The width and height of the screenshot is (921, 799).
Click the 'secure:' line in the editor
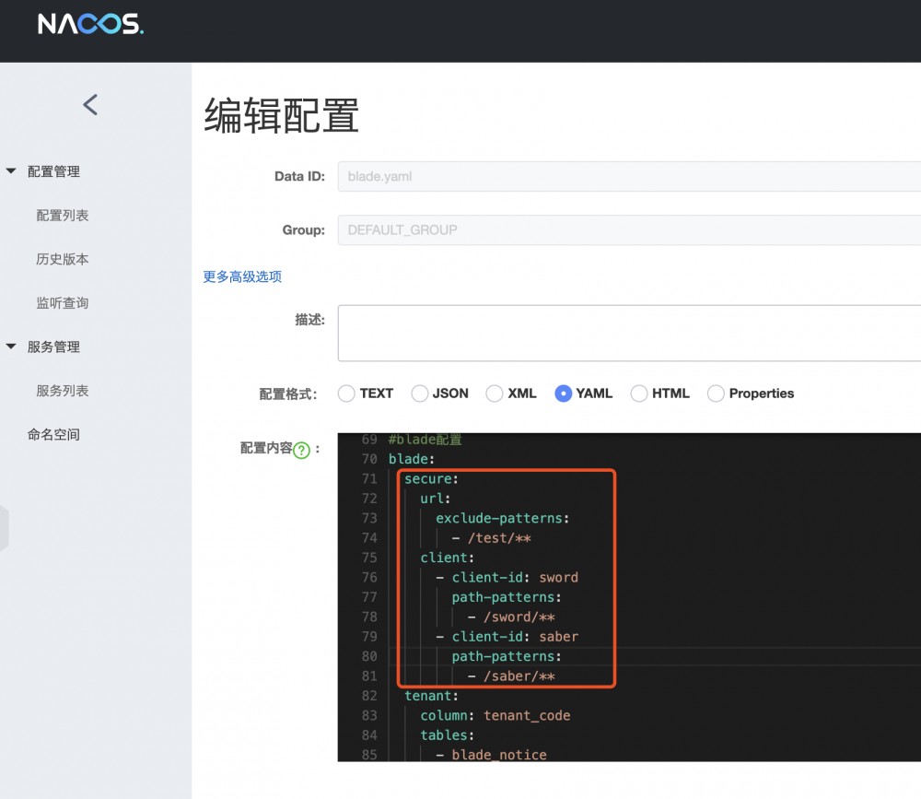(x=431, y=479)
